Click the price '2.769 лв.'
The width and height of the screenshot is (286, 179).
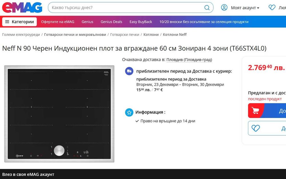tap(266, 68)
